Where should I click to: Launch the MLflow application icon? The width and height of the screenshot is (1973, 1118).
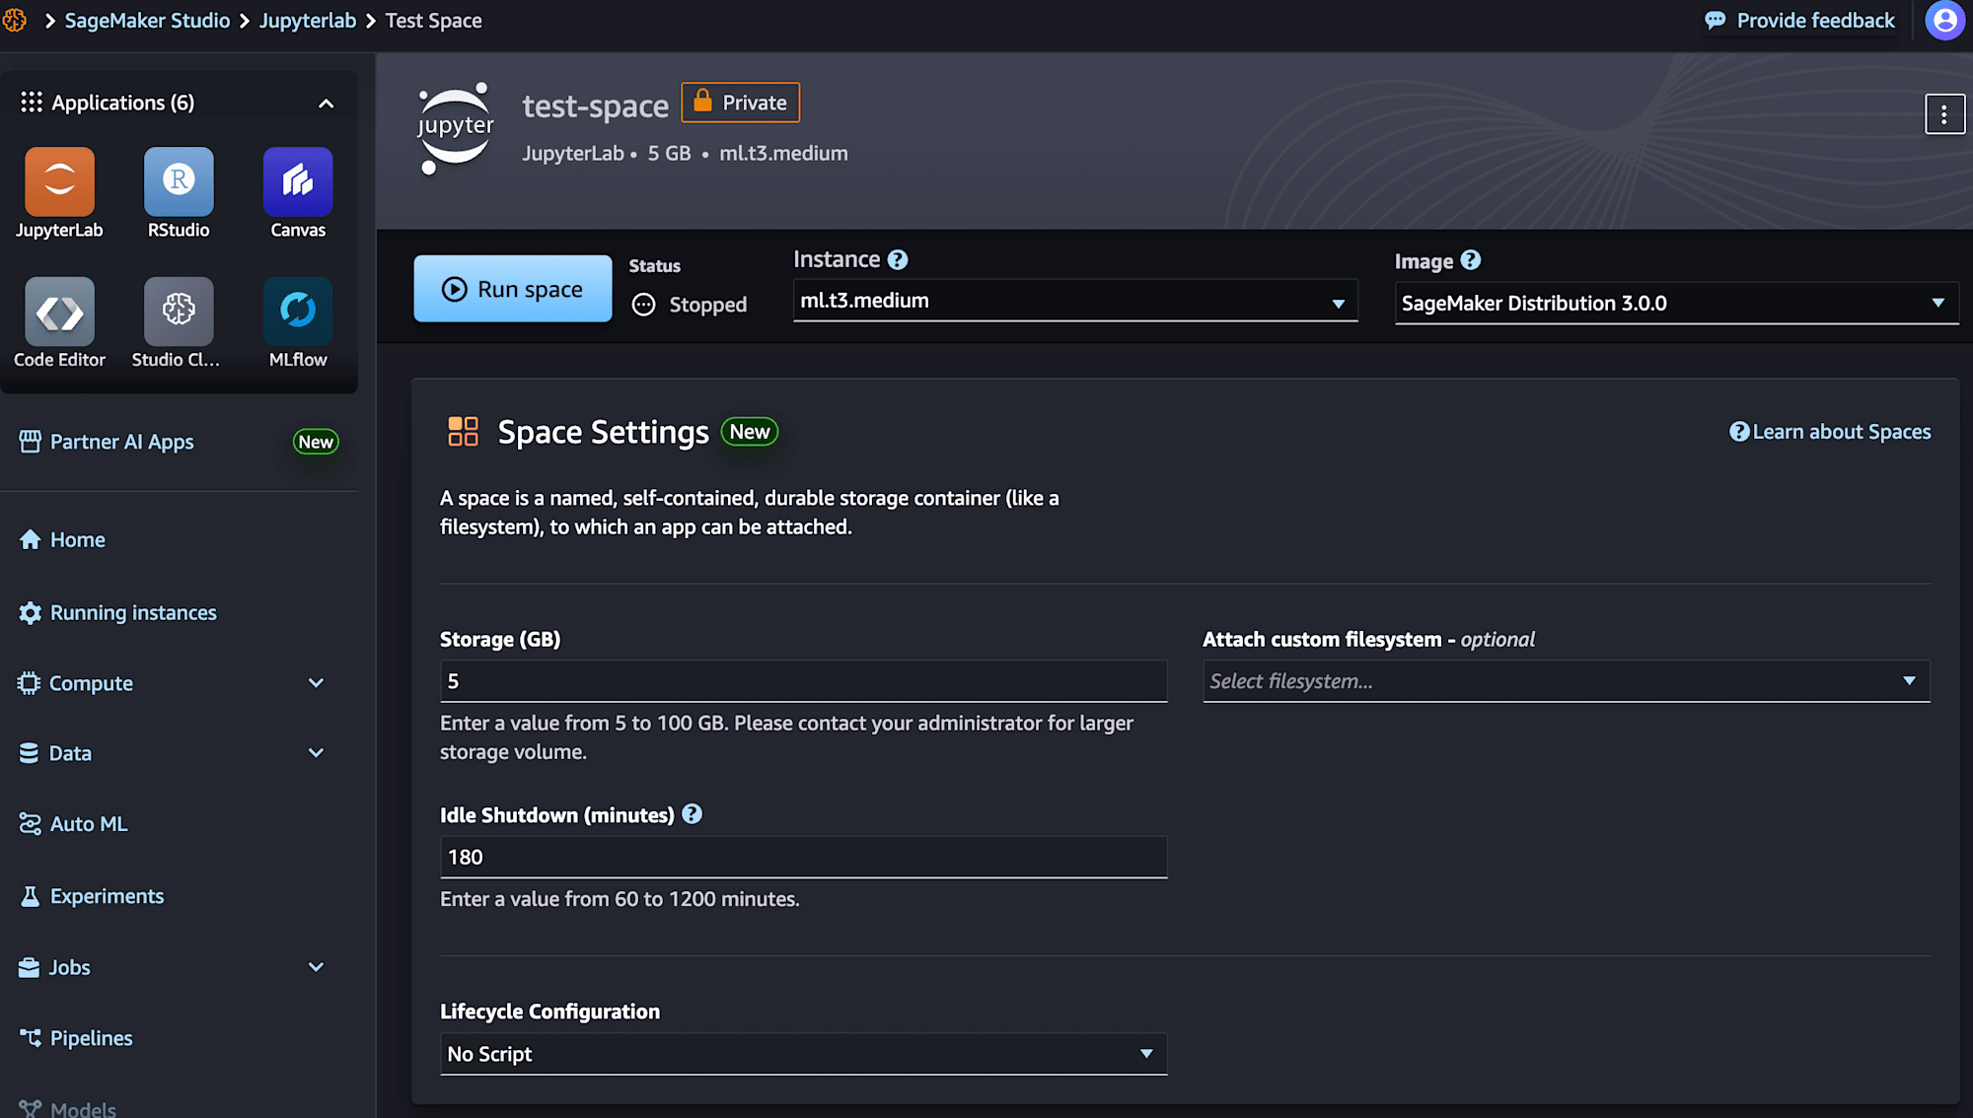tap(298, 312)
